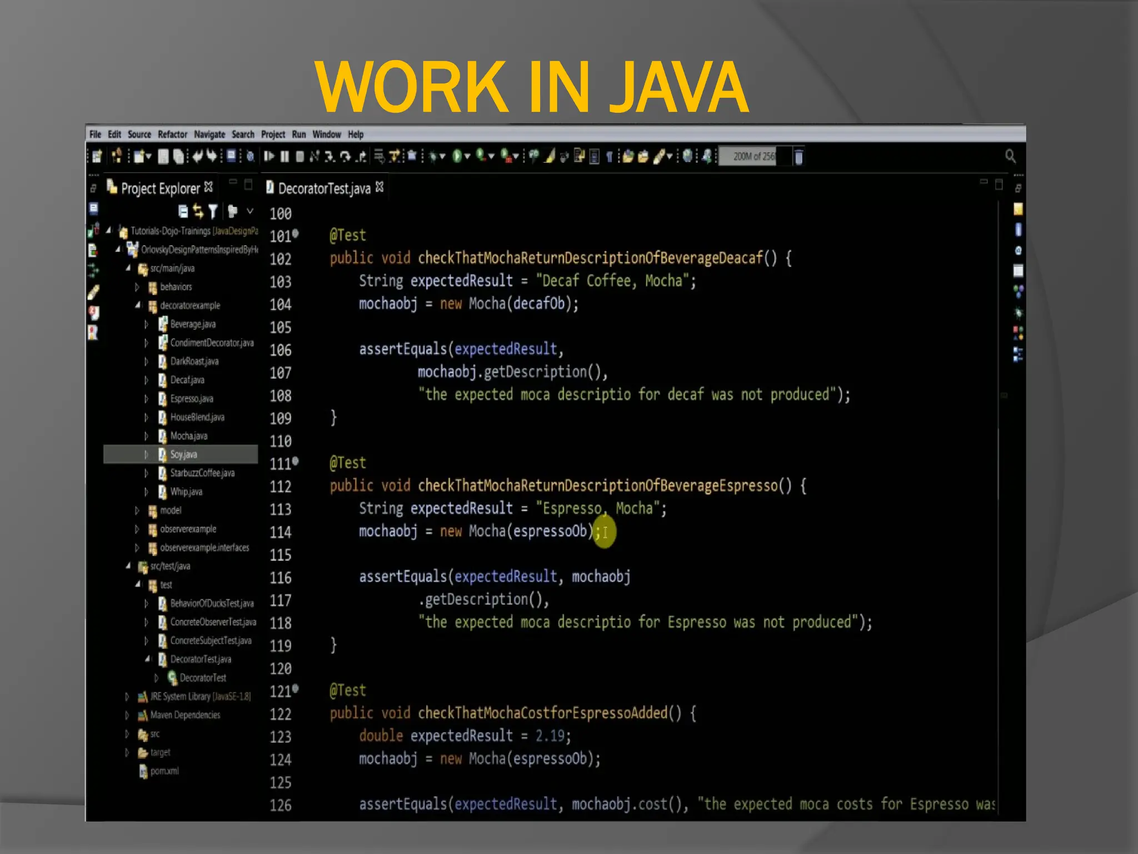Open the File menu

point(95,135)
